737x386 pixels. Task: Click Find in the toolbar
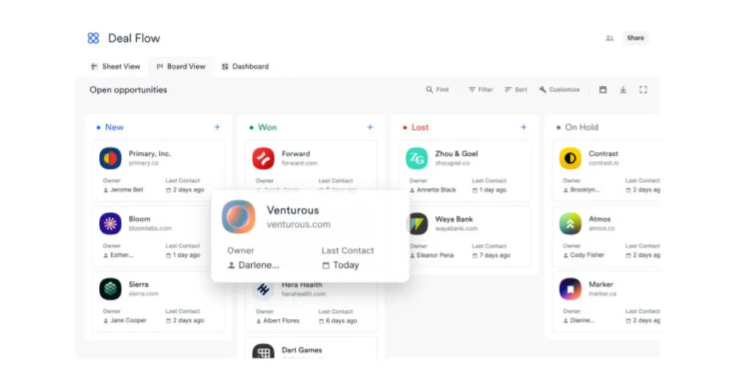[437, 90]
